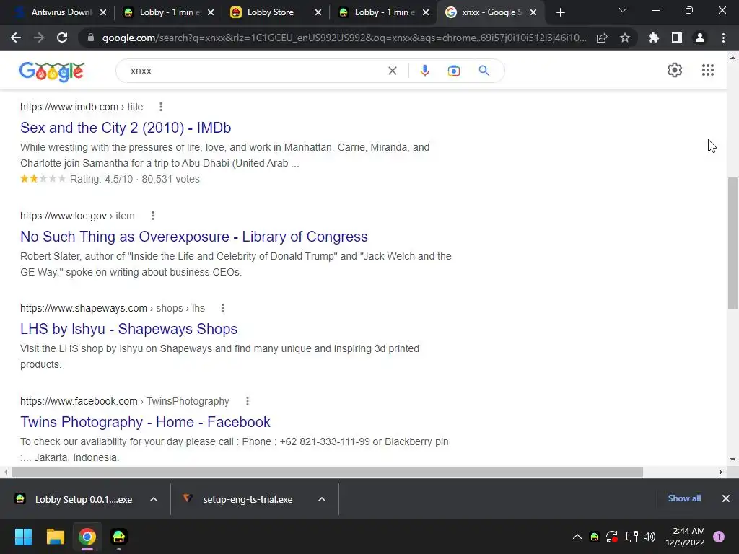
Task: Open Twins Photography Facebook link
Action: click(145, 421)
